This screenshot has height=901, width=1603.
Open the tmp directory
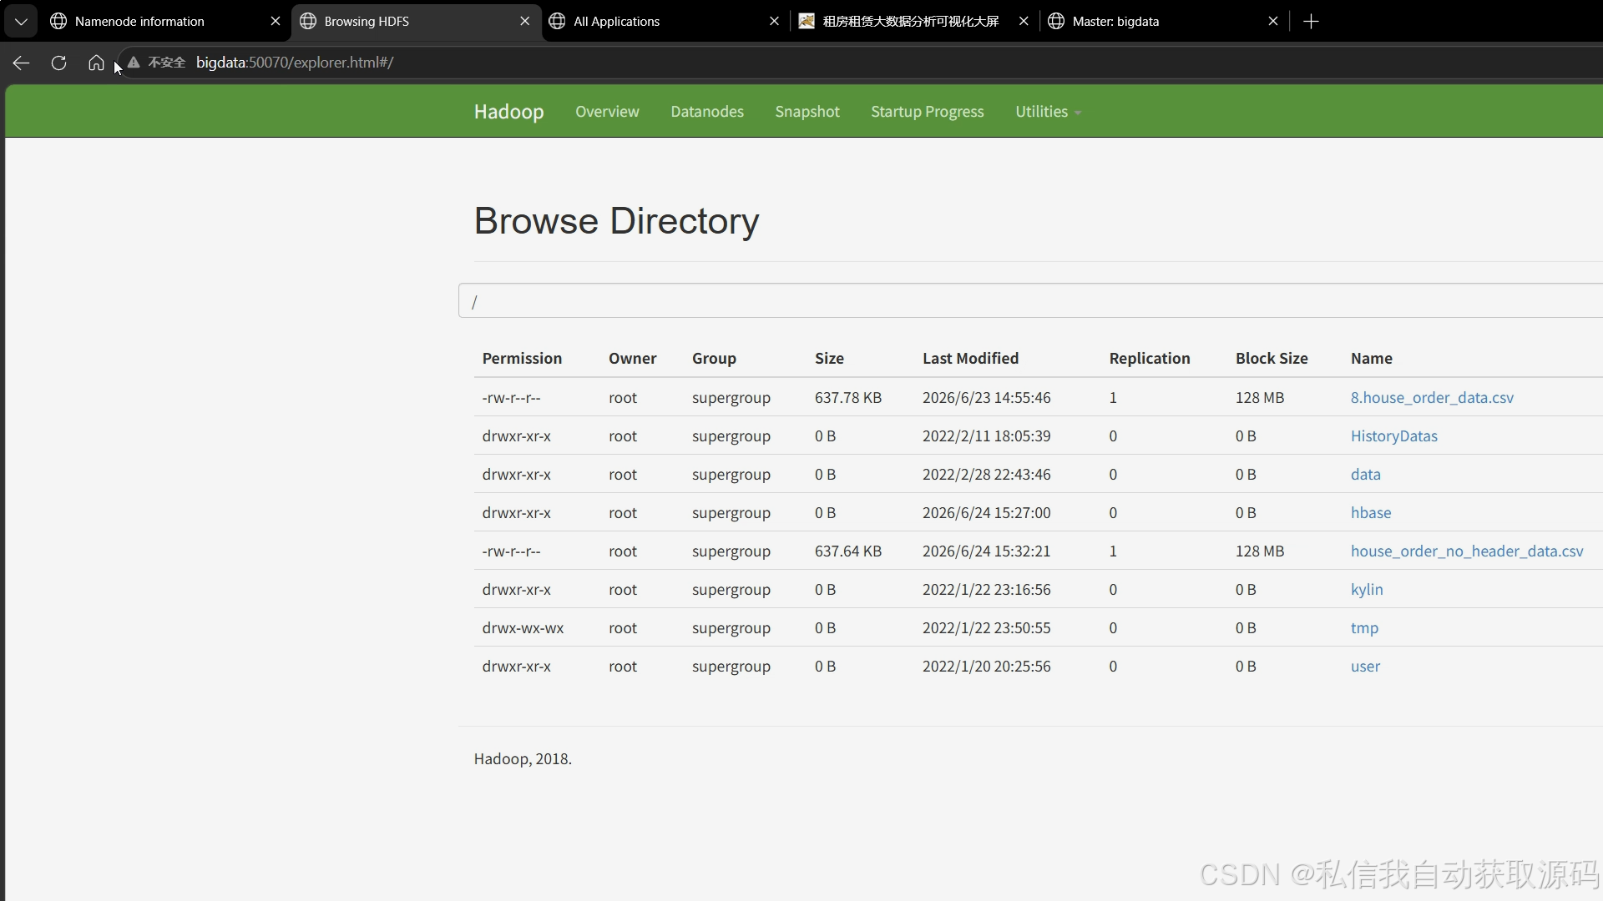[x=1364, y=628]
